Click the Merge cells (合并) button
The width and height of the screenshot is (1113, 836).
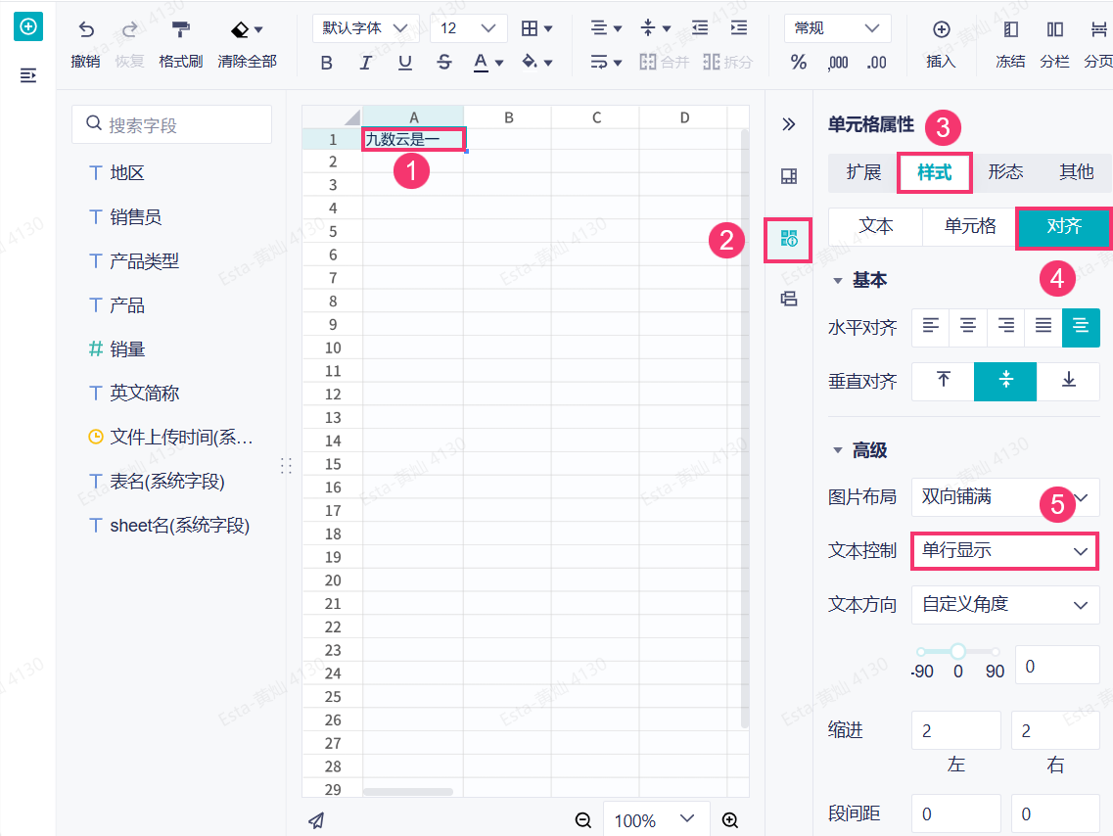[x=665, y=63]
